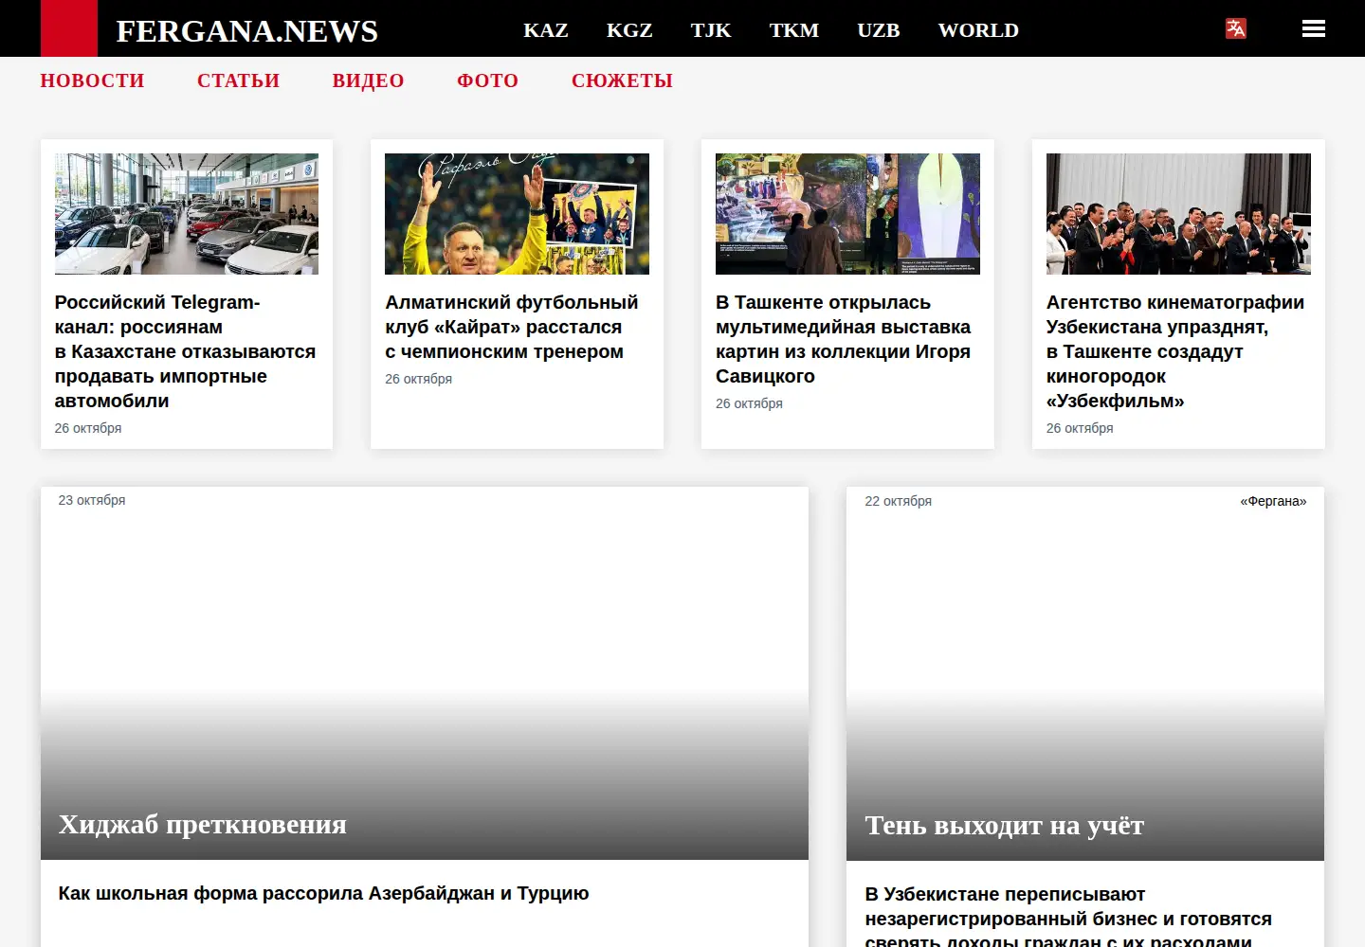The height and width of the screenshot is (947, 1365).
Task: Switch to the ФОТО tab
Action: pyautogui.click(x=488, y=81)
